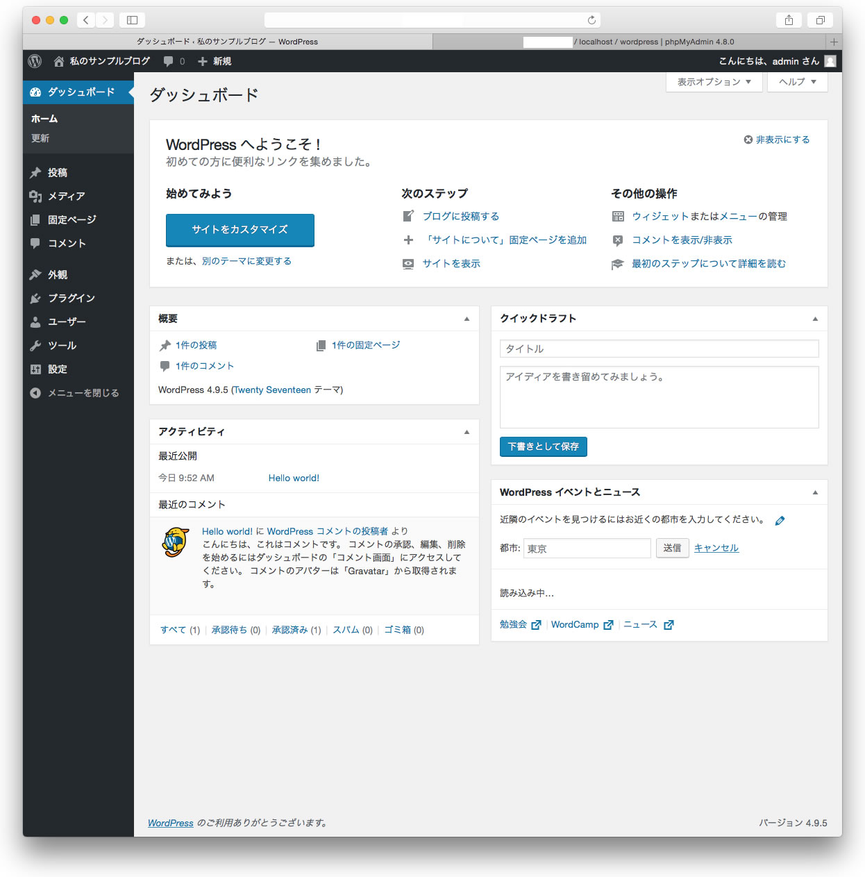Viewport: 865px width, 877px height.
Task: Click the browser back arrow
Action: point(86,20)
